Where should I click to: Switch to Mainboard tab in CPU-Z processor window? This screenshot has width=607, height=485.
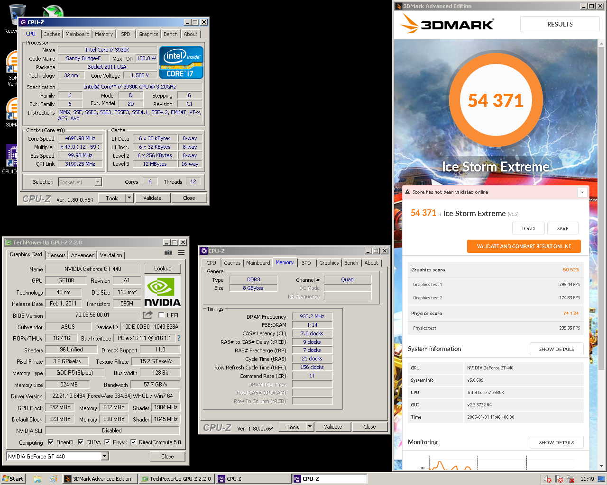(x=77, y=34)
